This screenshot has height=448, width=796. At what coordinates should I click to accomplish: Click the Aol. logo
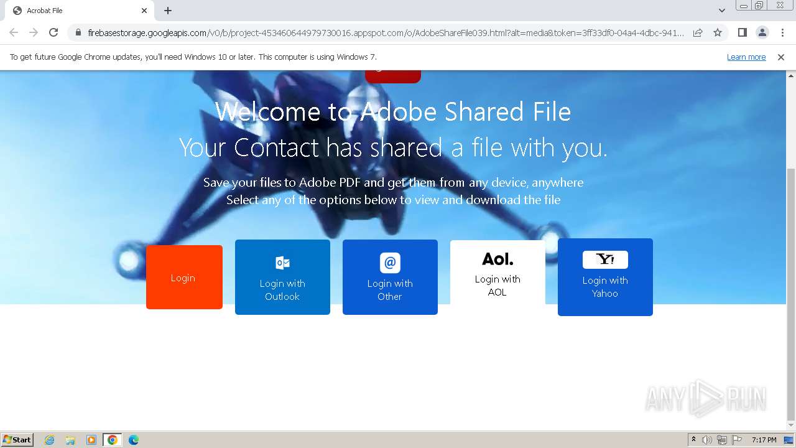click(497, 259)
